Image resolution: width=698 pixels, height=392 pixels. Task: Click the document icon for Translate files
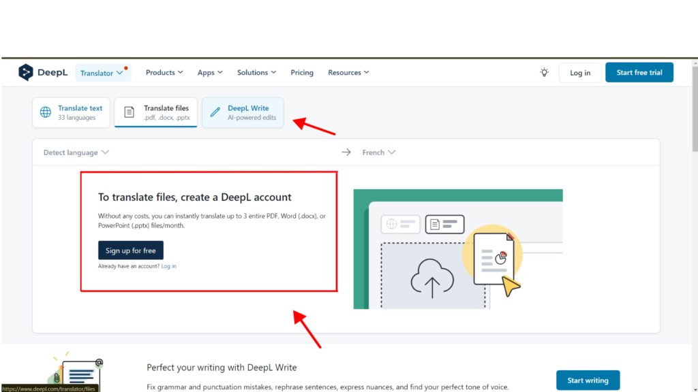click(x=129, y=112)
